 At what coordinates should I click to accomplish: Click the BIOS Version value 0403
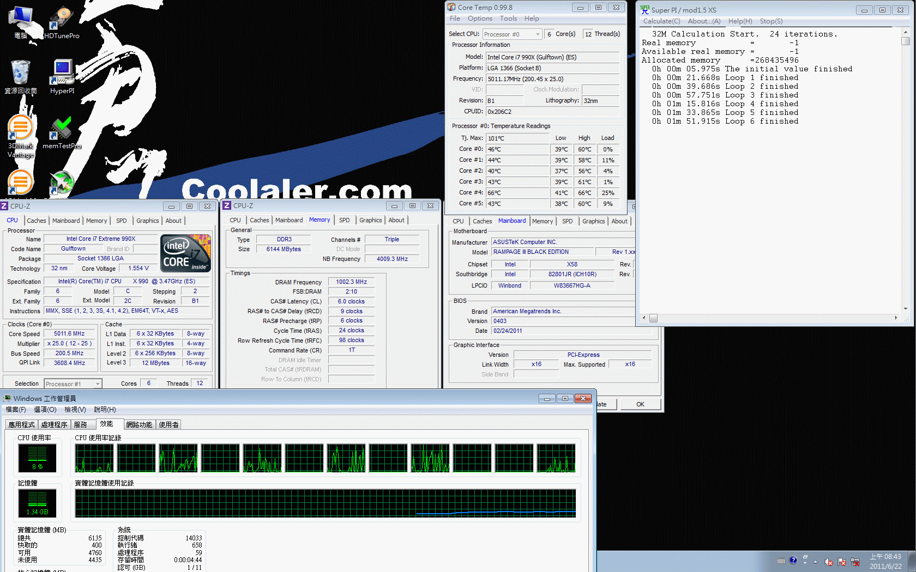(563, 321)
